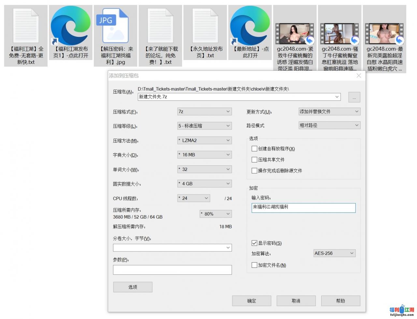Screen dimensions: 417x319
Task: Uncheck the 显示密码 option
Action: (x=254, y=243)
